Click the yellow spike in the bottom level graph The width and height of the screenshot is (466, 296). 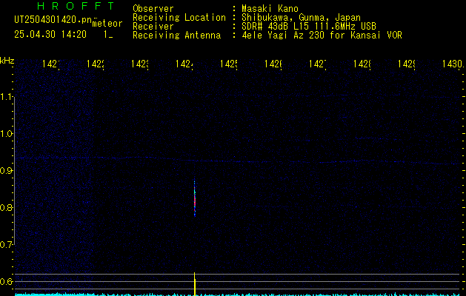click(195, 284)
